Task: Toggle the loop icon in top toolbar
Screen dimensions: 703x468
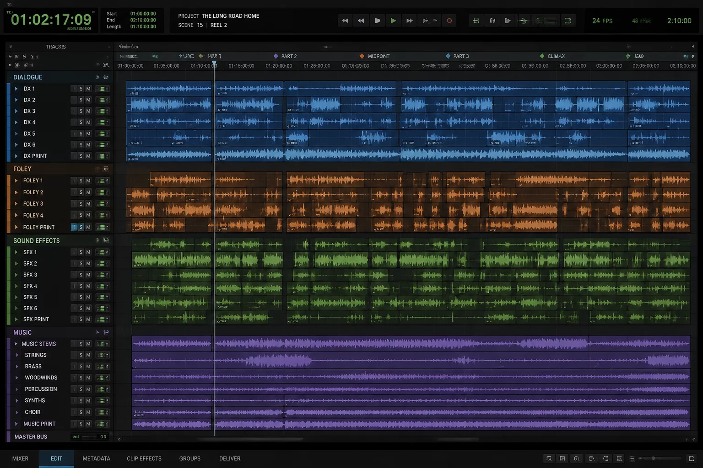Action: tap(568, 21)
